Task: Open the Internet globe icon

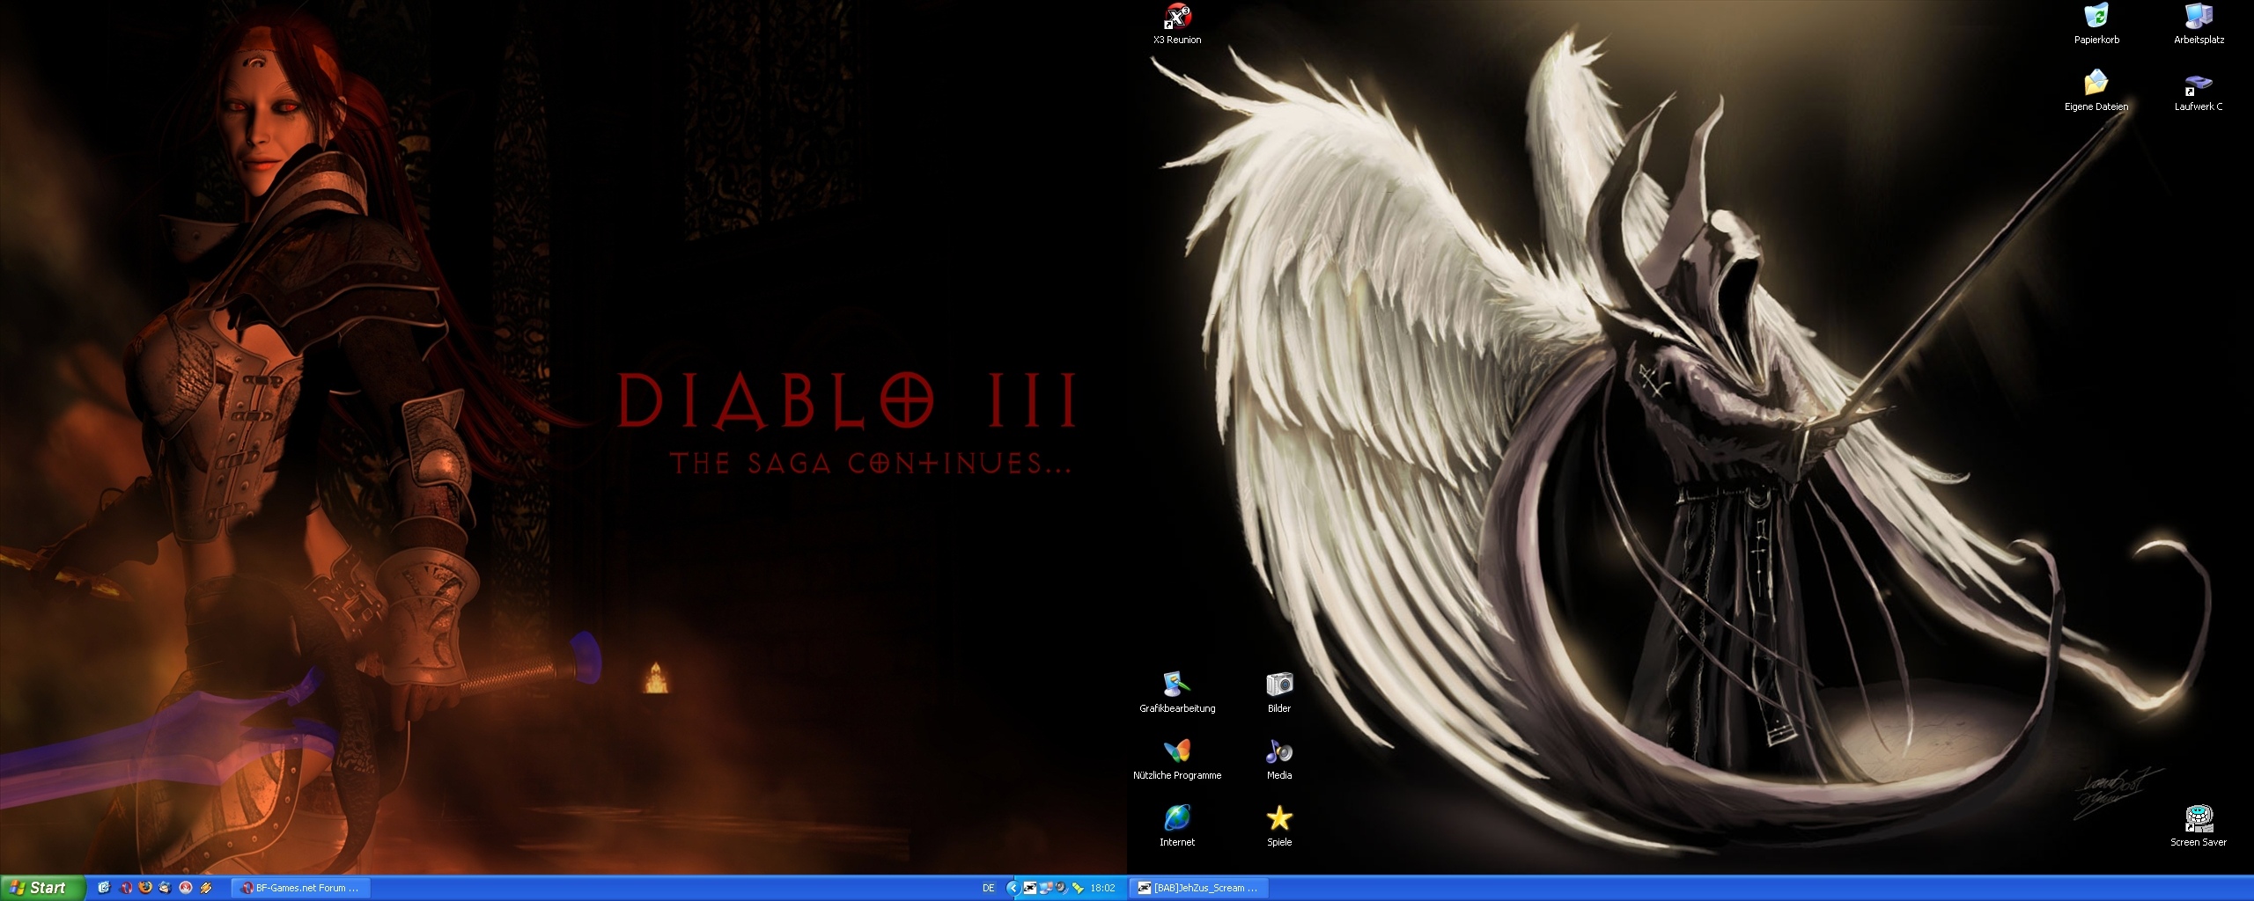Action: (1177, 827)
